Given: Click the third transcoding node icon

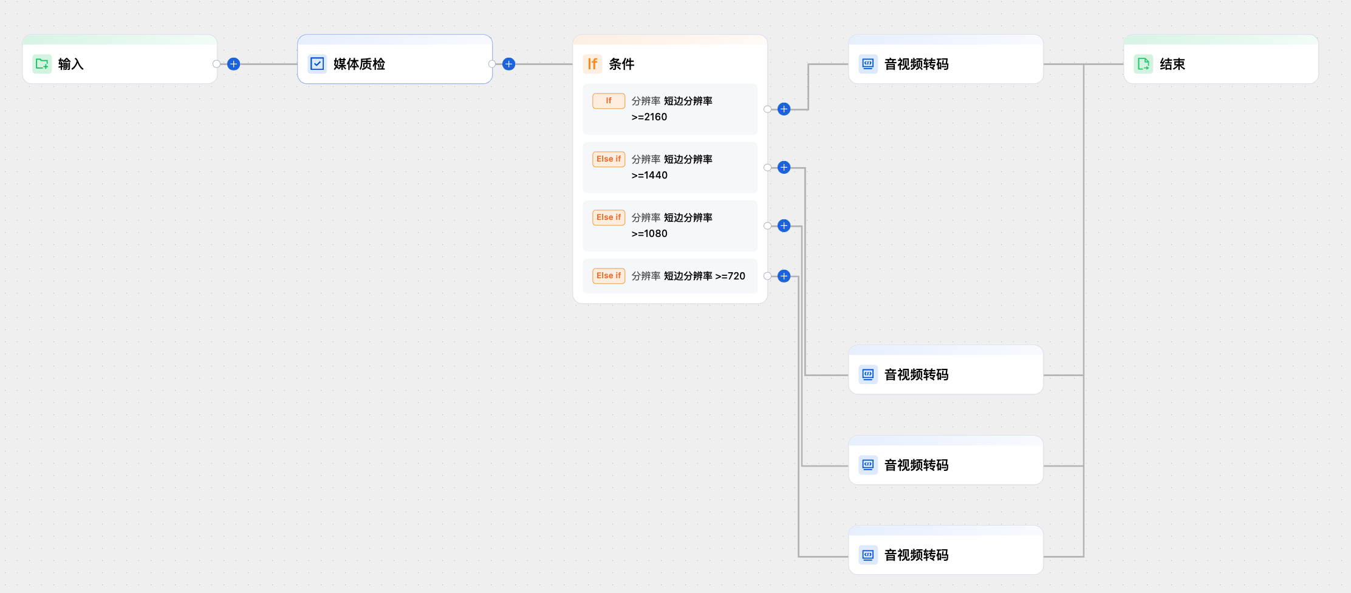Looking at the screenshot, I should (868, 465).
